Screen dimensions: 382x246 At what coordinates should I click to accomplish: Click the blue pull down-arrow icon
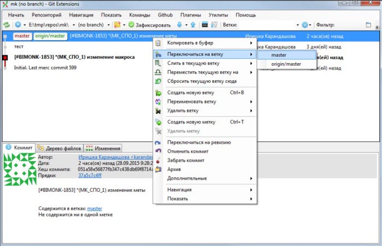point(179,25)
